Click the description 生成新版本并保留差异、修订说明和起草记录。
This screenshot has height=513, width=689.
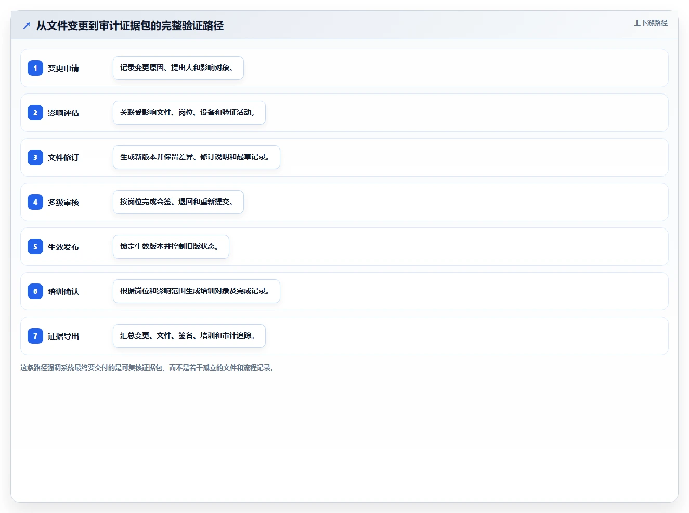[197, 157]
